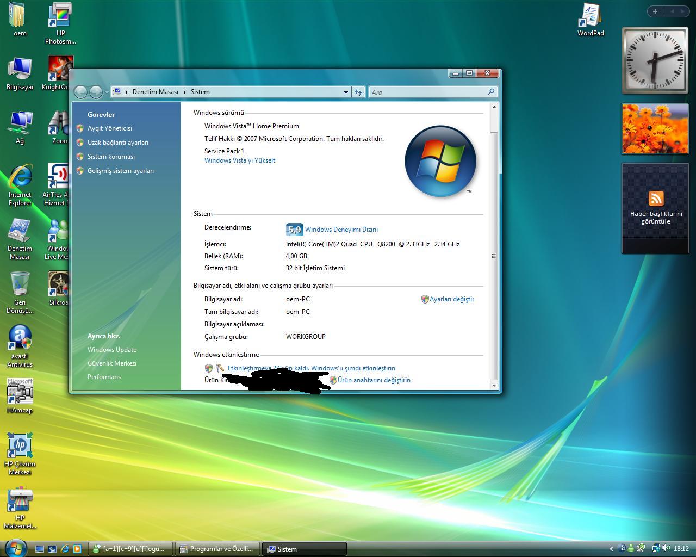Click the vertical scrollbar thumb
Viewport: 696px width, 557px height.
point(494,256)
